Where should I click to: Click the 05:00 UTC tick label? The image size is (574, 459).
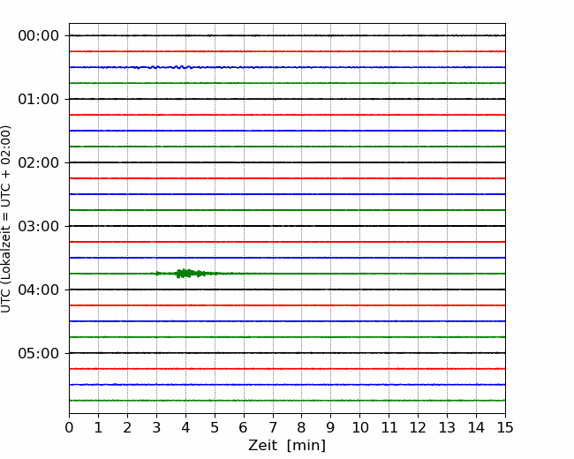pos(39,353)
